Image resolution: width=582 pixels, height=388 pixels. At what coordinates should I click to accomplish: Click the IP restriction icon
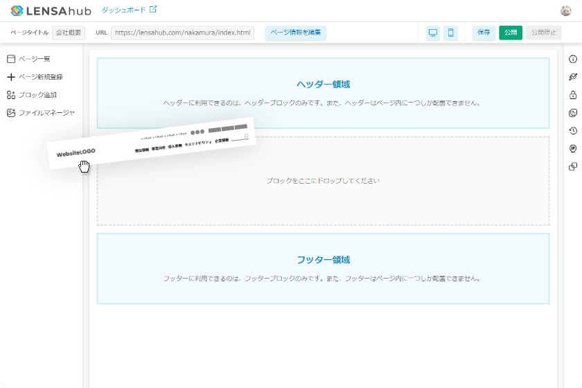pyautogui.click(x=572, y=148)
